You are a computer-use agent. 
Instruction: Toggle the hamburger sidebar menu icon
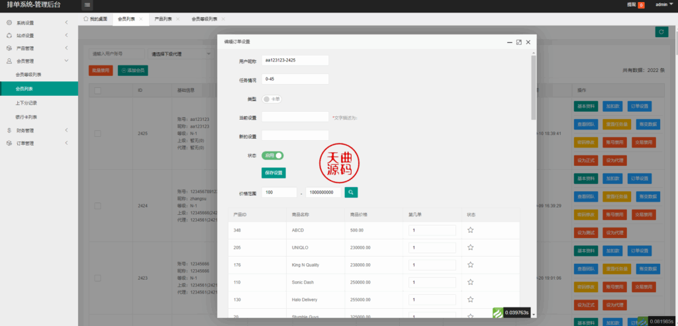click(x=87, y=5)
